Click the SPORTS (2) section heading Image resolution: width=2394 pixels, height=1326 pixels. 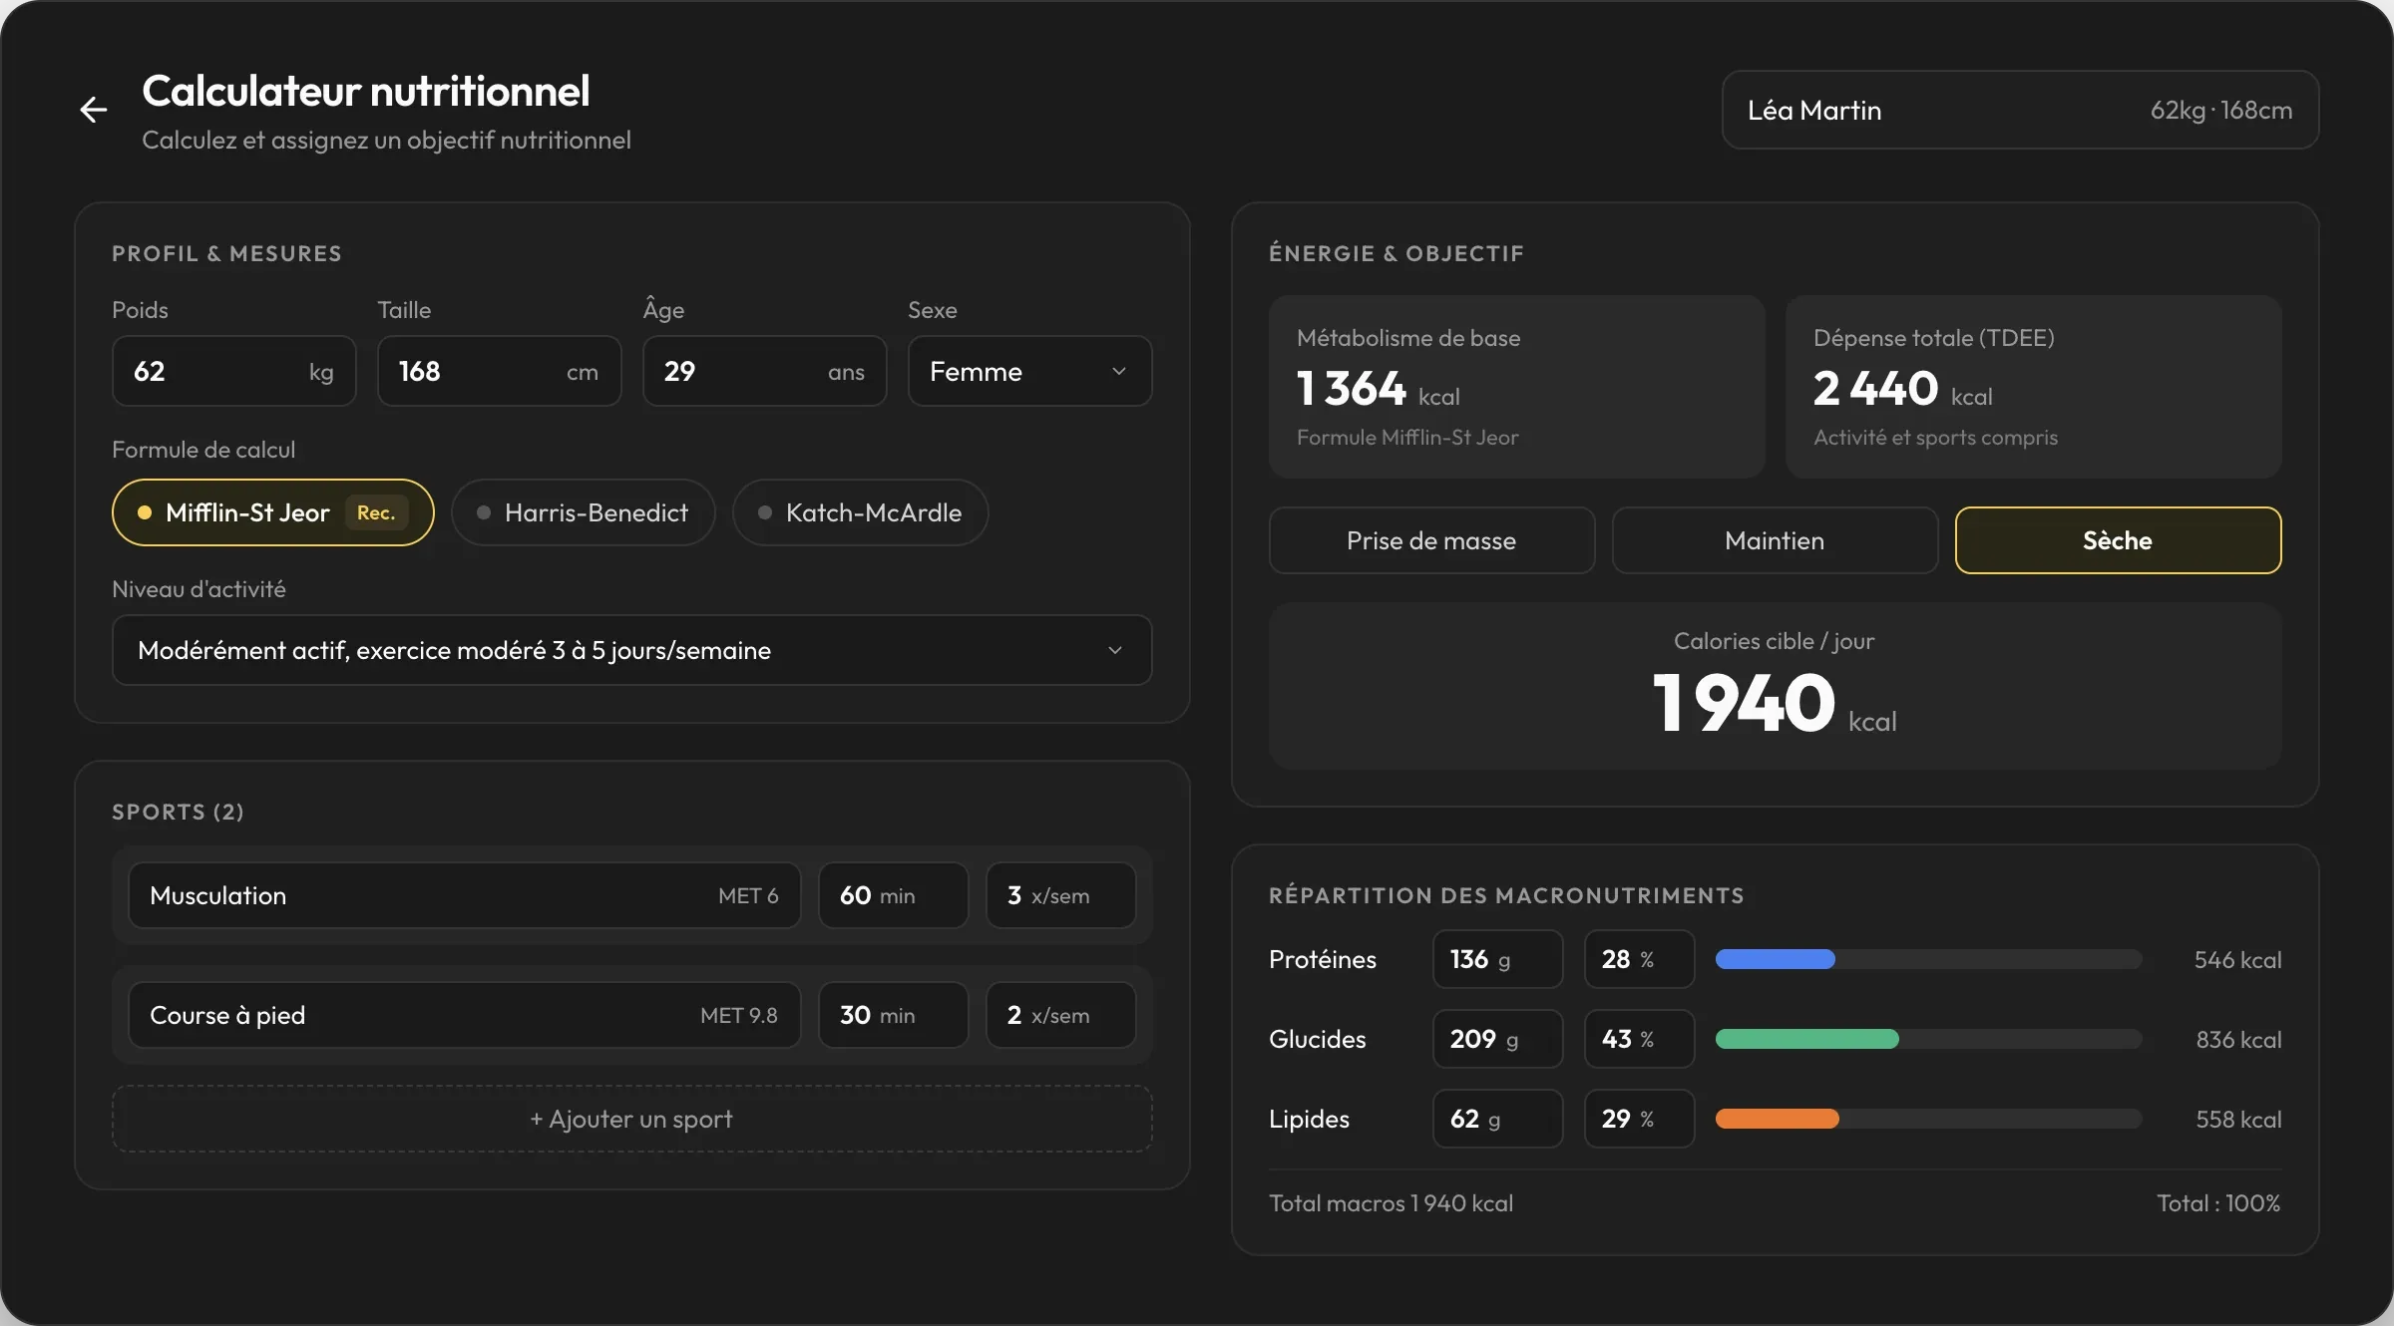click(178, 812)
